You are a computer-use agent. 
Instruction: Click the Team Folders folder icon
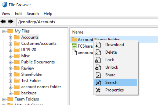pyautogui.click(x=10, y=99)
